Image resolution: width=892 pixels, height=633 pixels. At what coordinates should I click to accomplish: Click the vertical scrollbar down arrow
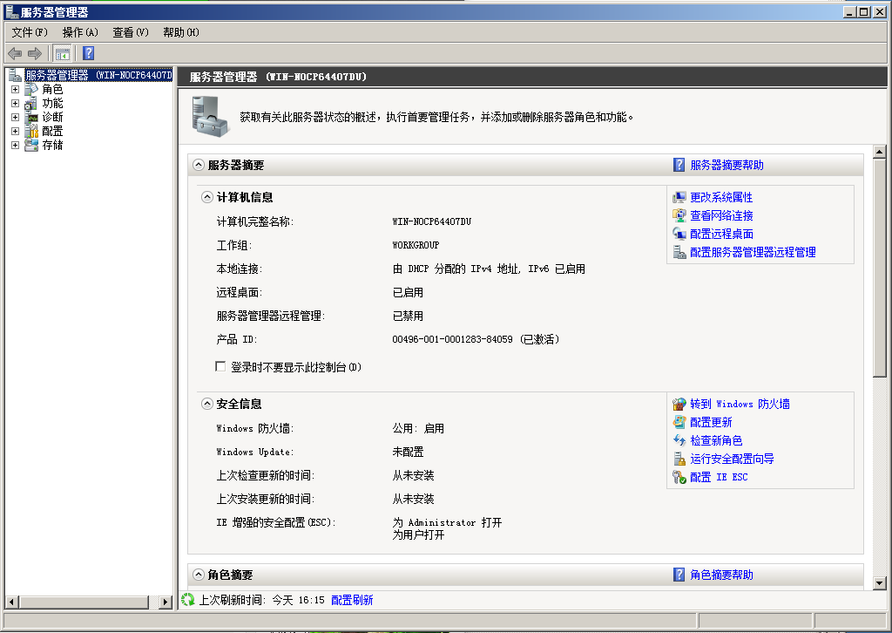(x=880, y=583)
